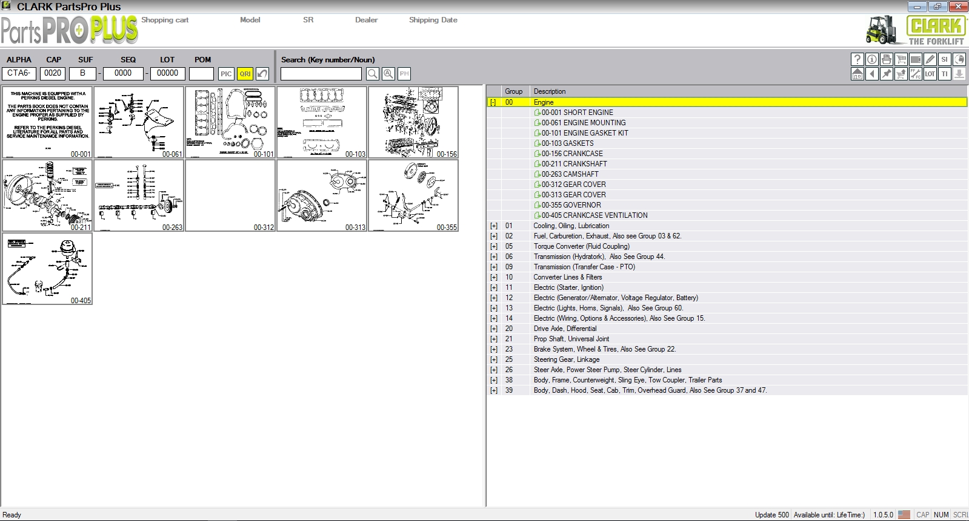Expand group 10 Converter Lines & Filters
969x521 pixels.
click(x=493, y=277)
